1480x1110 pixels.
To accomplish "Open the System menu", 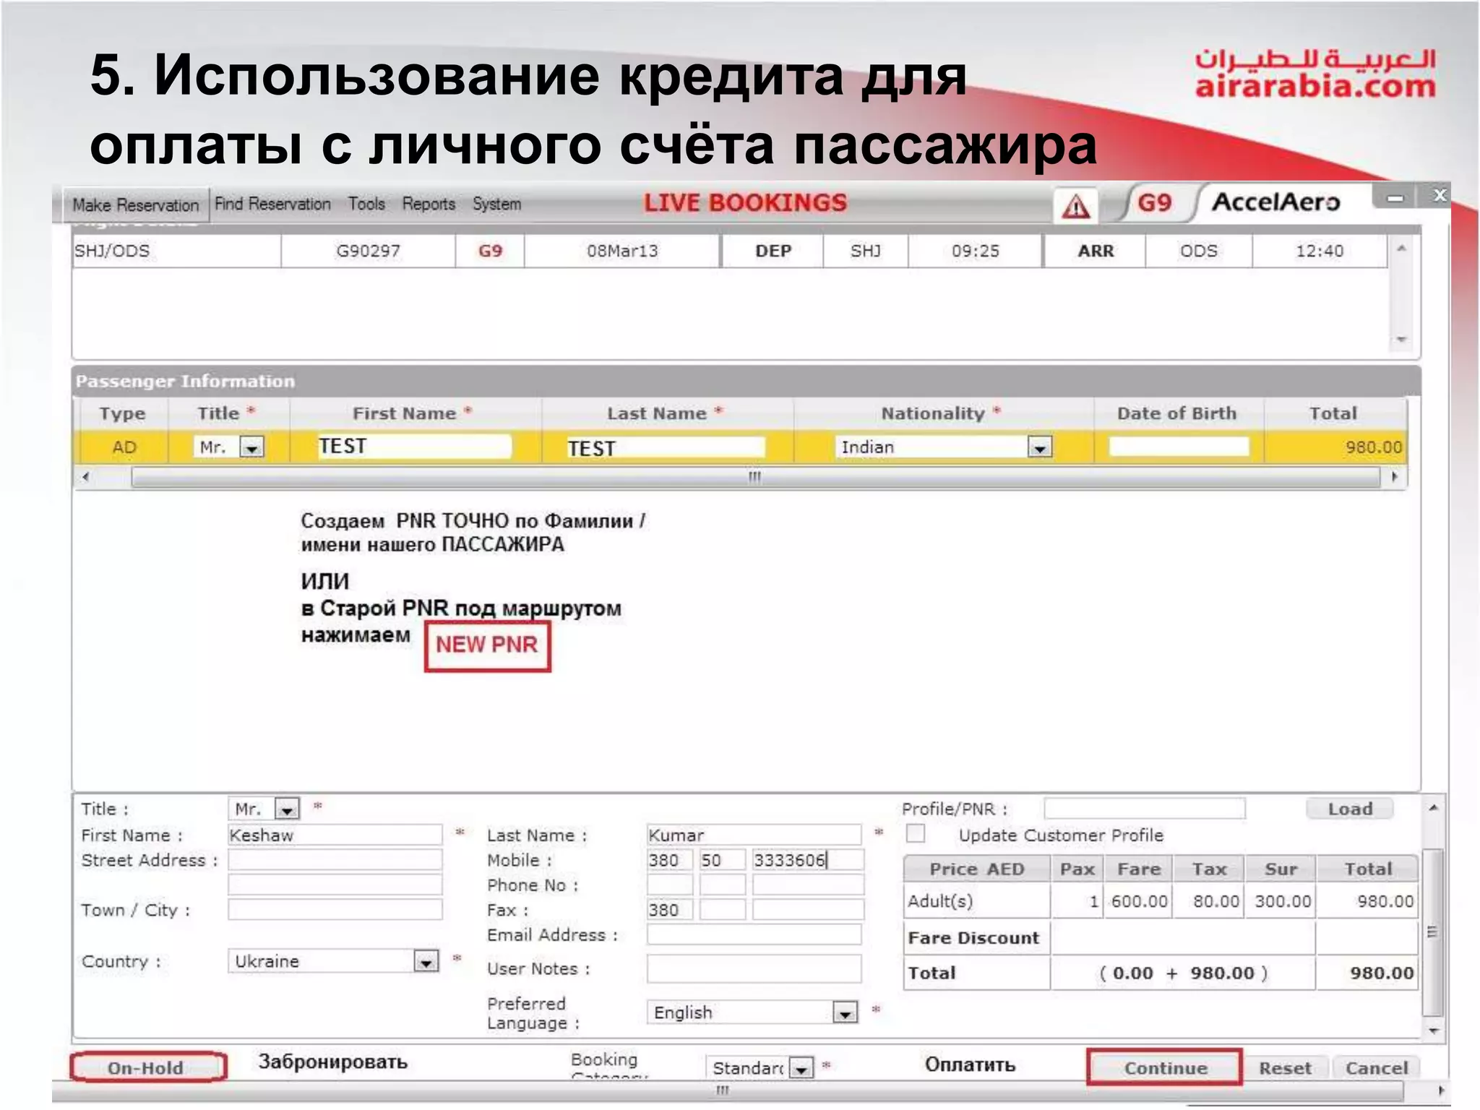I will [496, 205].
